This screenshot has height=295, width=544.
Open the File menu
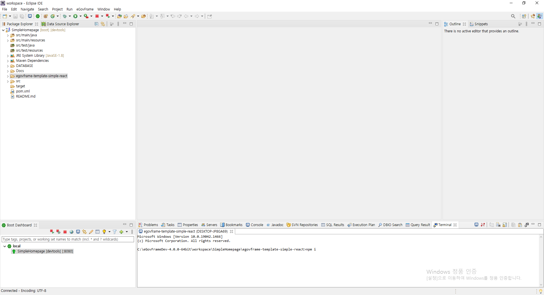pyautogui.click(x=5, y=9)
